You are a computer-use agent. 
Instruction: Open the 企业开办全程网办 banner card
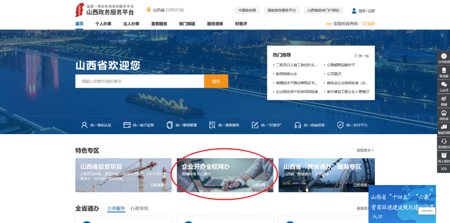(x=224, y=175)
